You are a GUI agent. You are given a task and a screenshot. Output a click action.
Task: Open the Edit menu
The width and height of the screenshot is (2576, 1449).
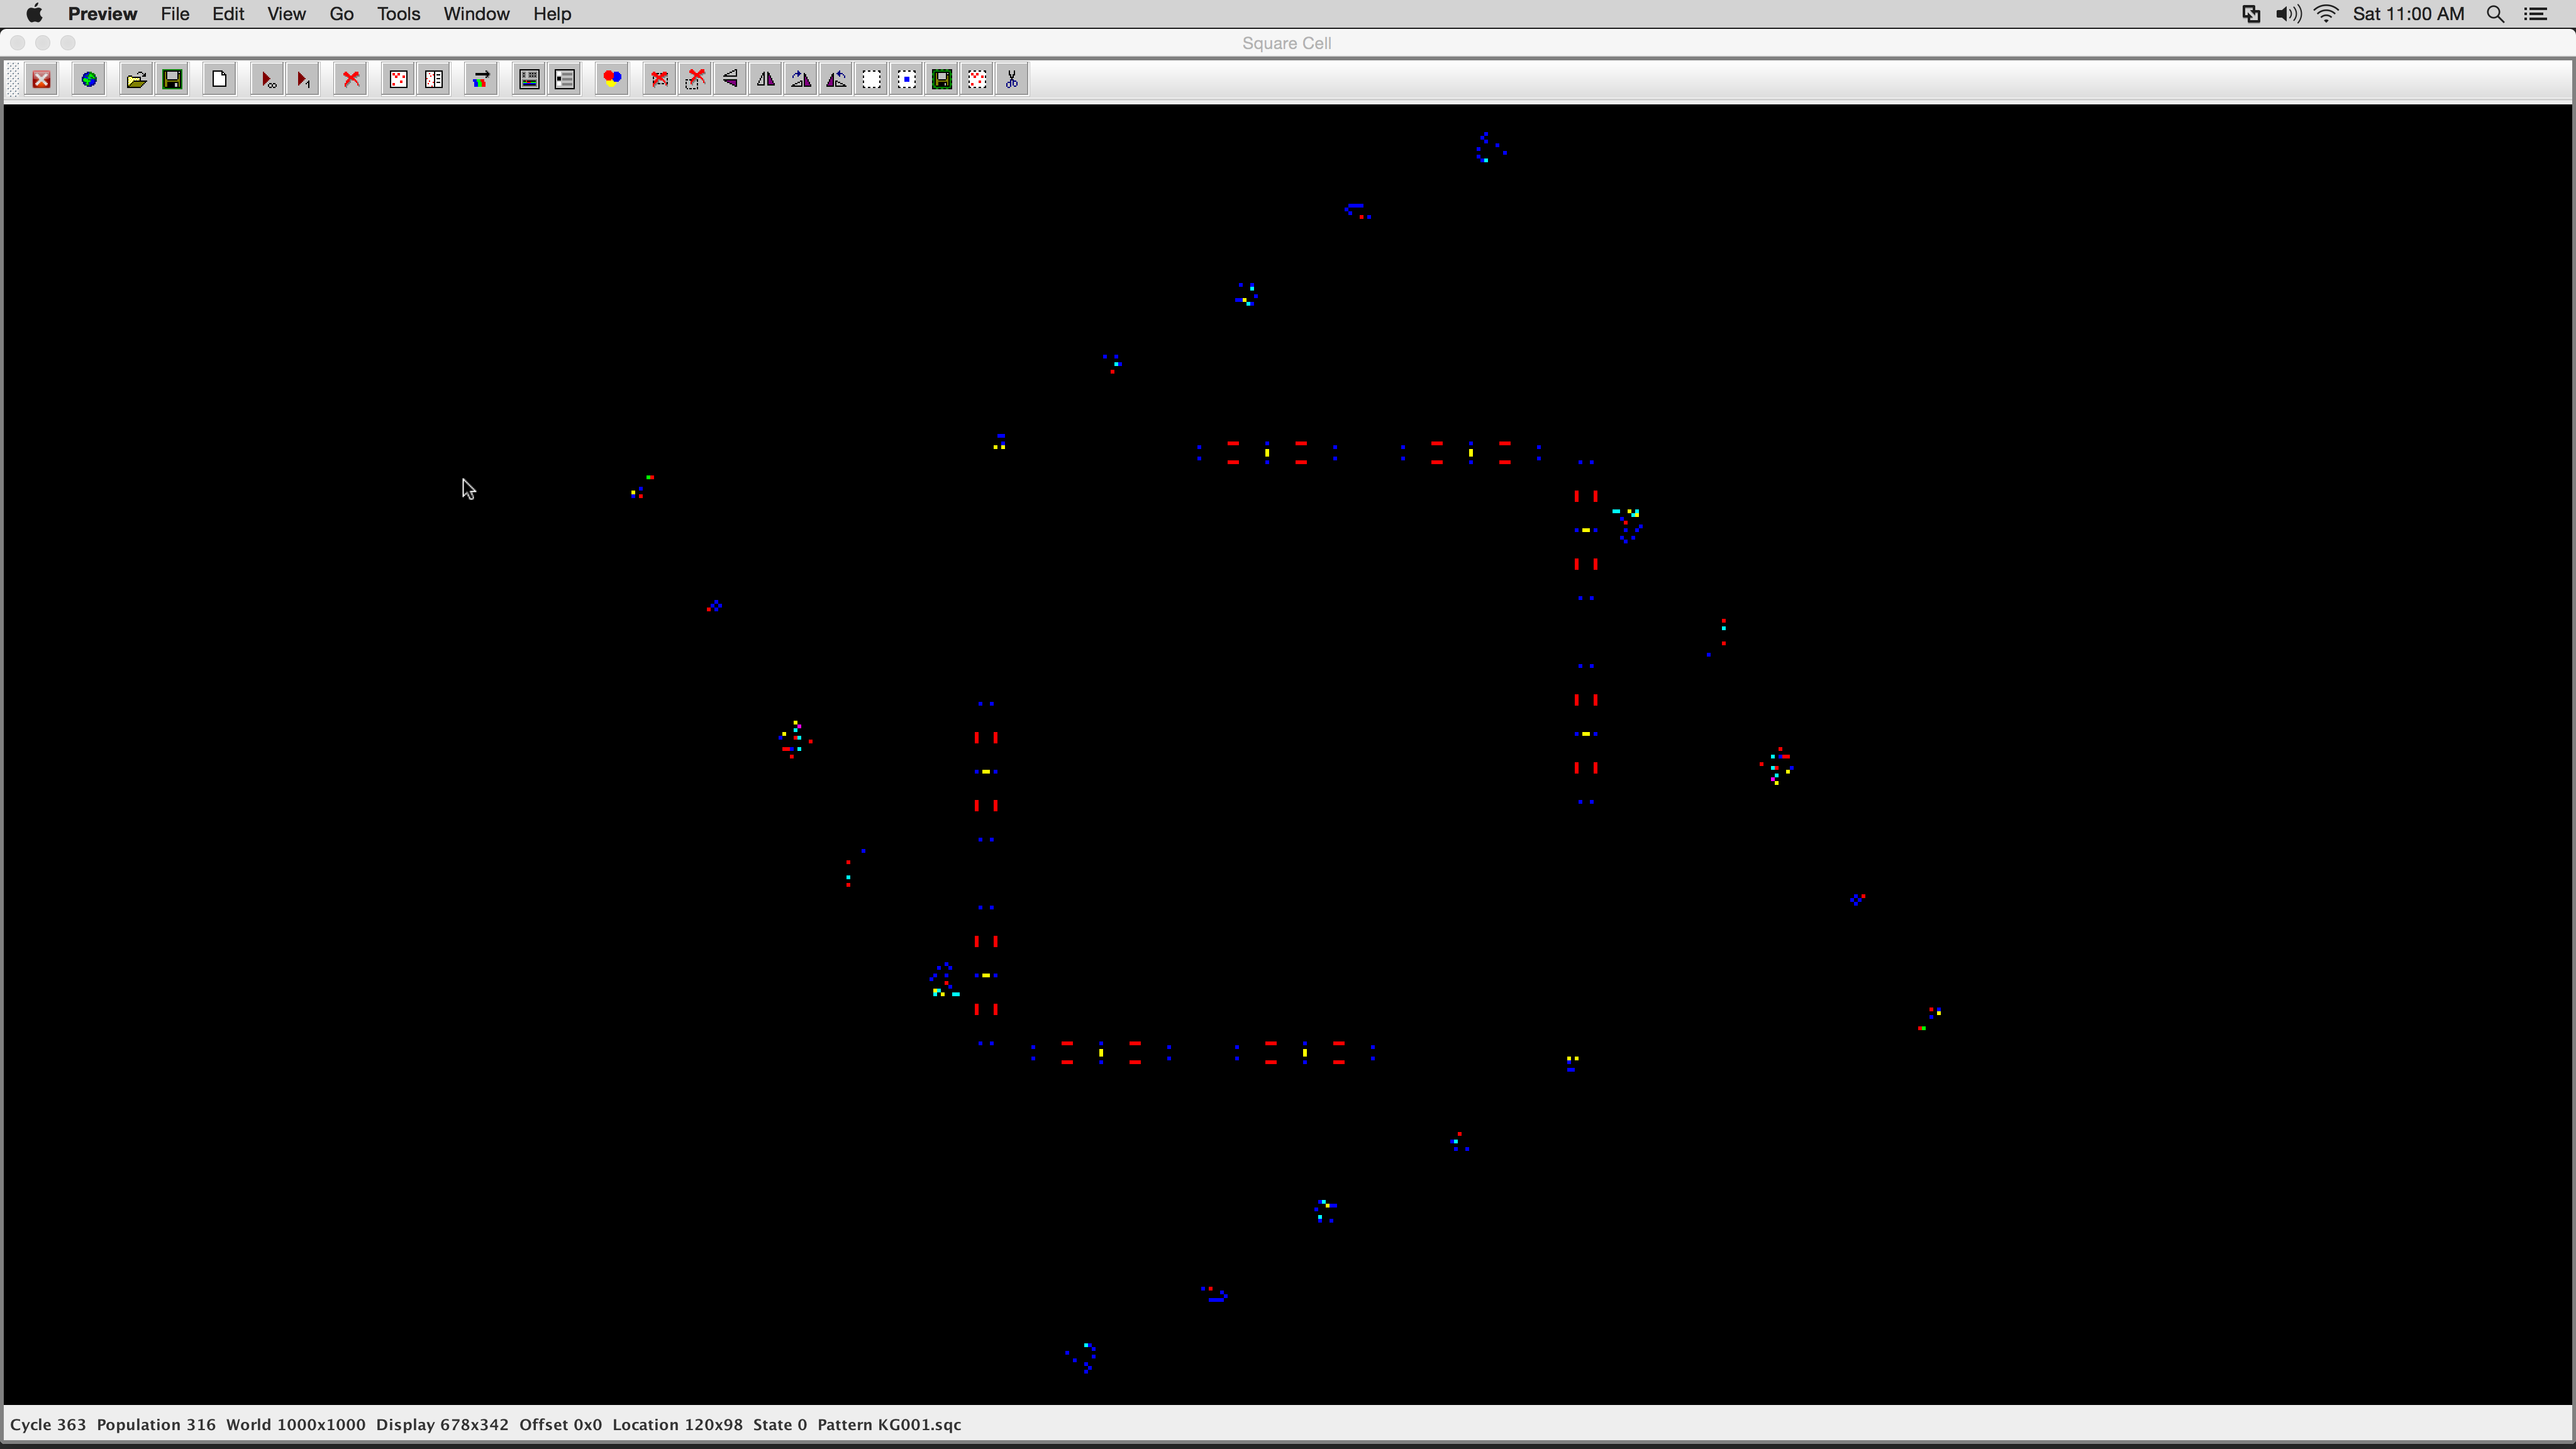(x=228, y=14)
